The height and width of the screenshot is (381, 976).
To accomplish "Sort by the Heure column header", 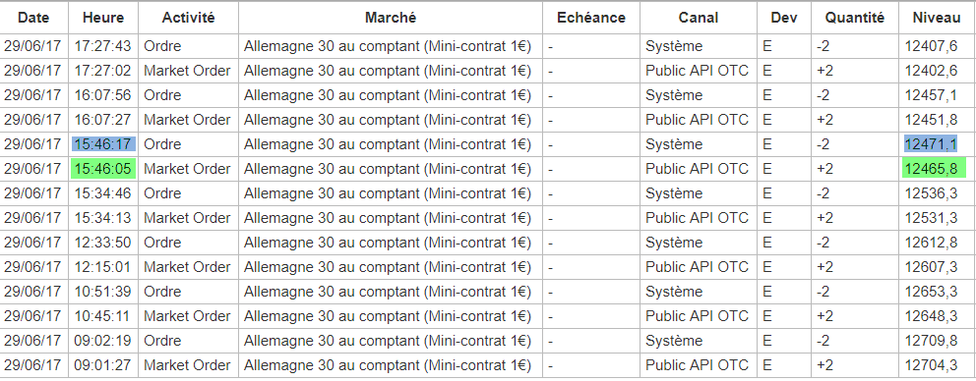I will (102, 18).
